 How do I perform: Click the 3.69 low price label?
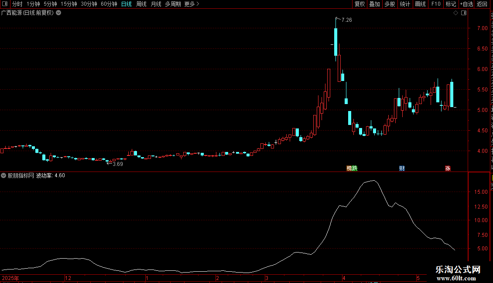(x=118, y=164)
